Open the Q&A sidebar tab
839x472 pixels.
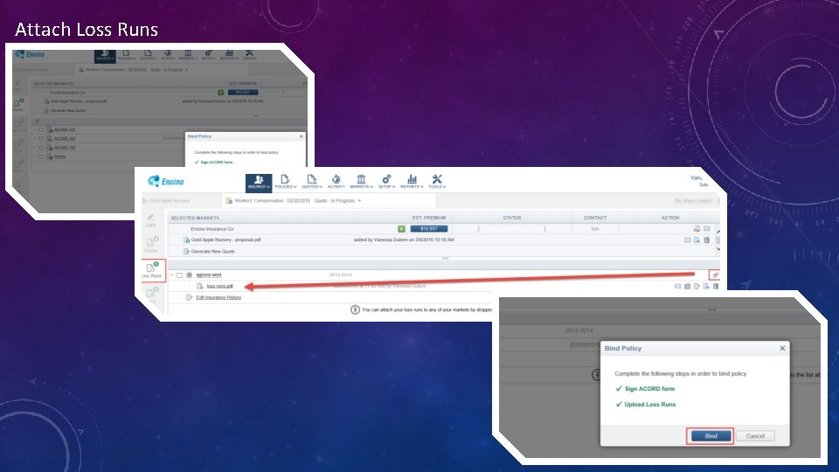pos(151,220)
